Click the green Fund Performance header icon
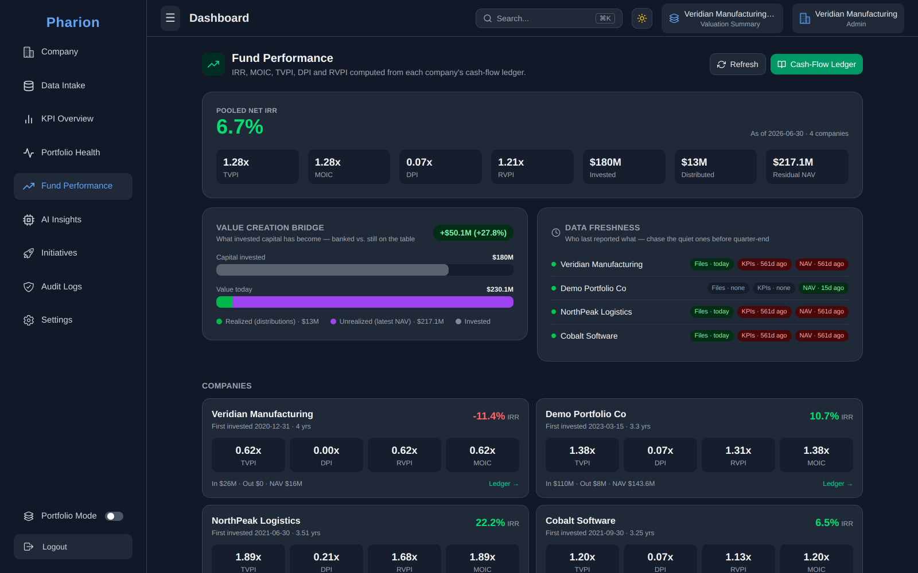The height and width of the screenshot is (573, 918). pos(213,64)
